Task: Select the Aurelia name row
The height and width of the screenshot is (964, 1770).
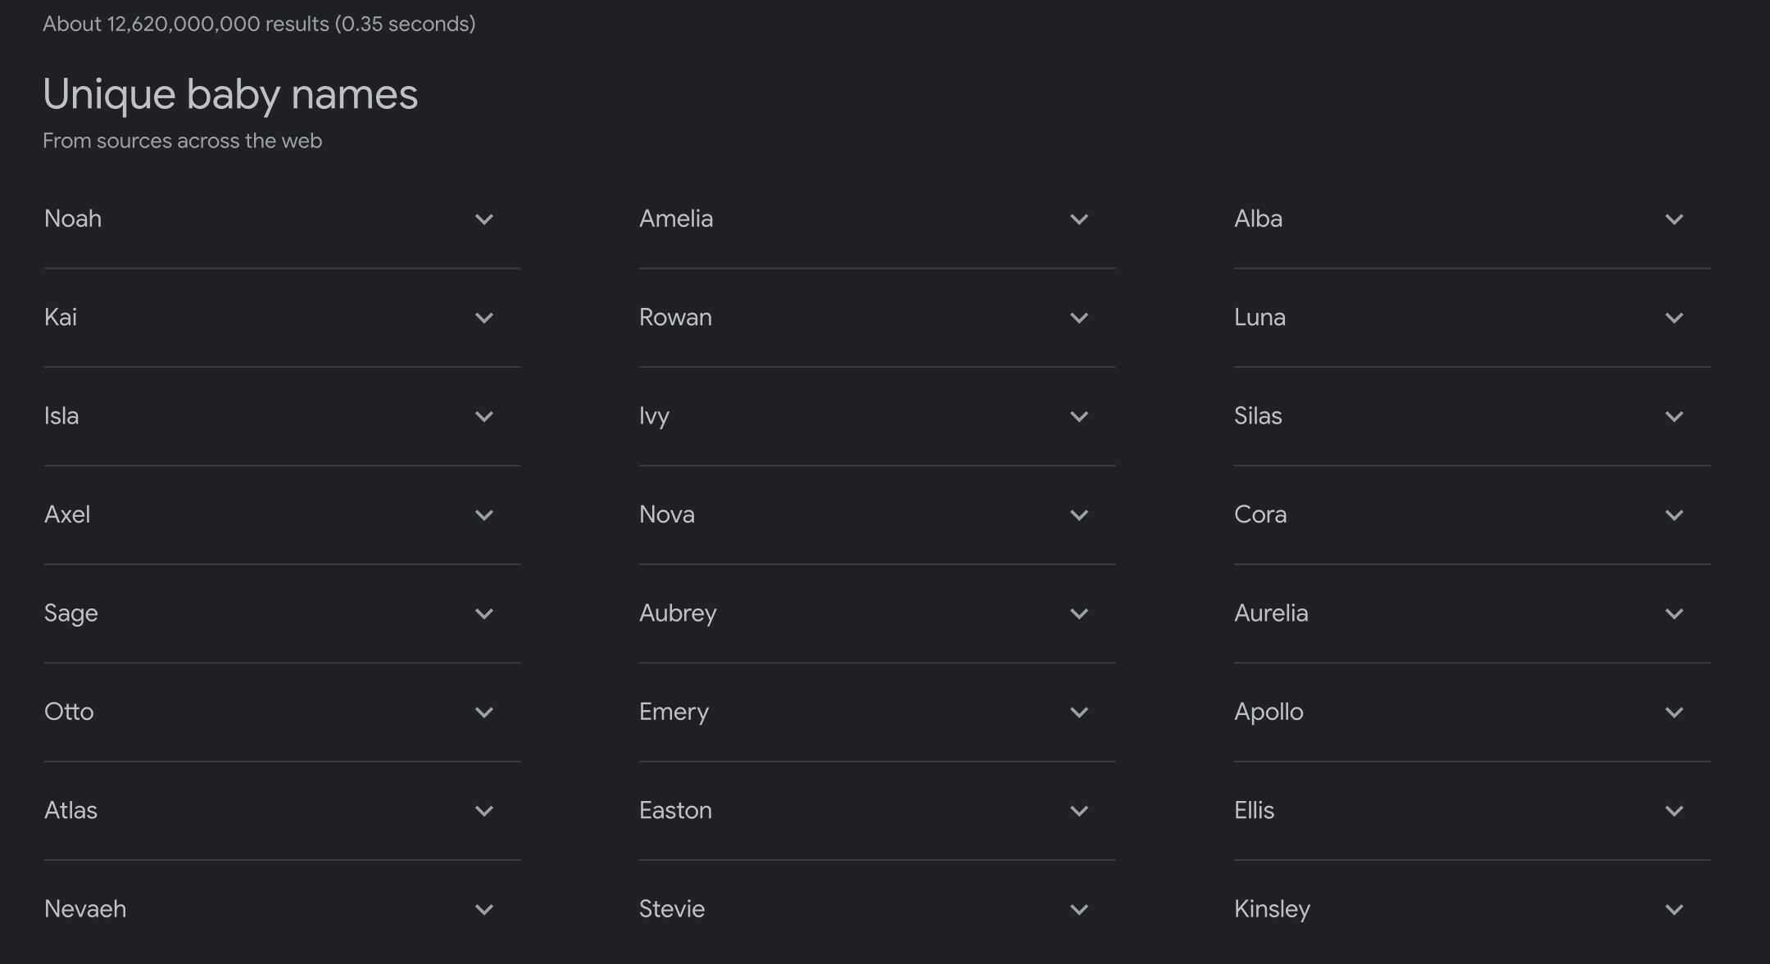Action: [x=1271, y=613]
